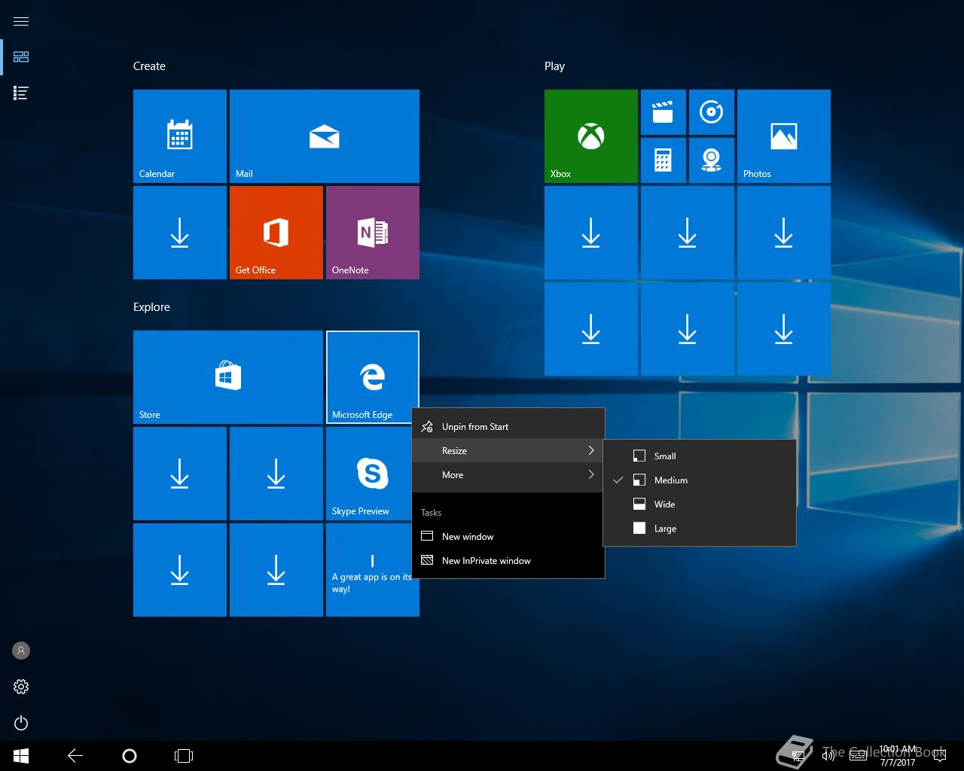Open Settings via the gear icon
Viewport: 964px width, 771px height.
pos(21,687)
